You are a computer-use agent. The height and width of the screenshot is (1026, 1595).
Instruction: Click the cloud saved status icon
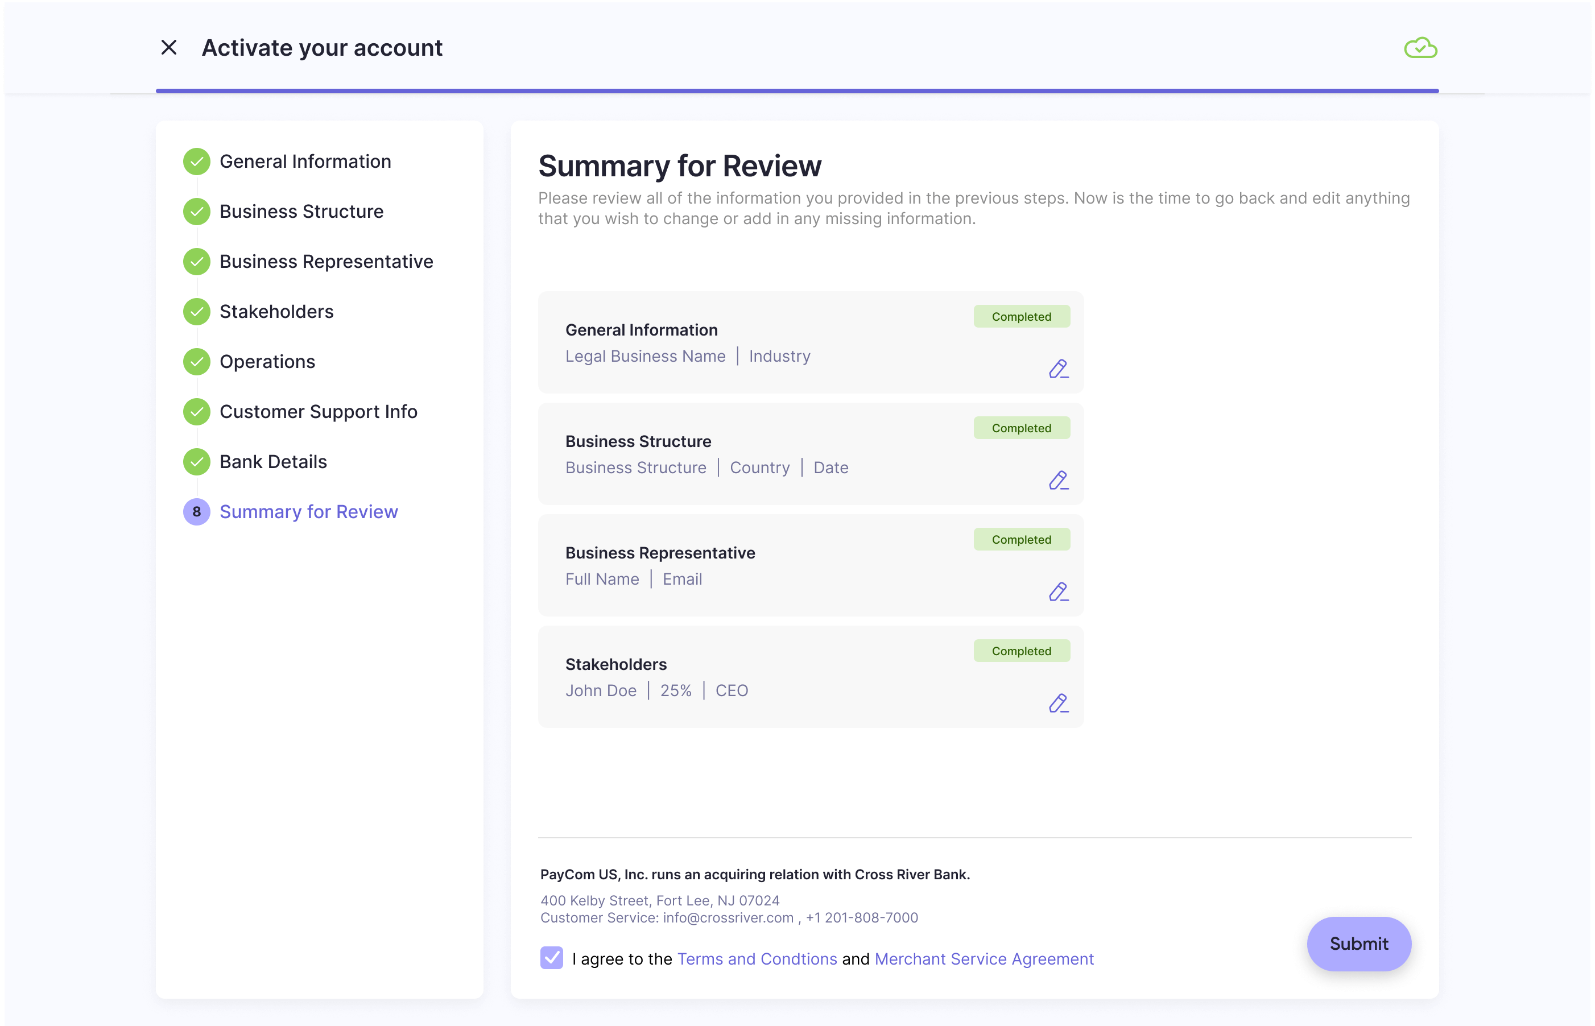pyautogui.click(x=1420, y=47)
